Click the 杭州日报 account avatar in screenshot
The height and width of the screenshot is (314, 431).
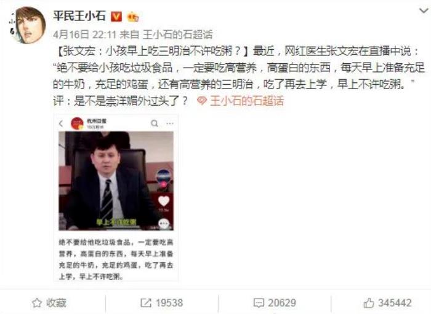point(77,124)
